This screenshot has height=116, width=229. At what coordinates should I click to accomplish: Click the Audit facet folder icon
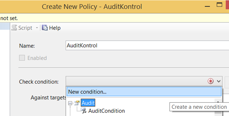[77, 103]
